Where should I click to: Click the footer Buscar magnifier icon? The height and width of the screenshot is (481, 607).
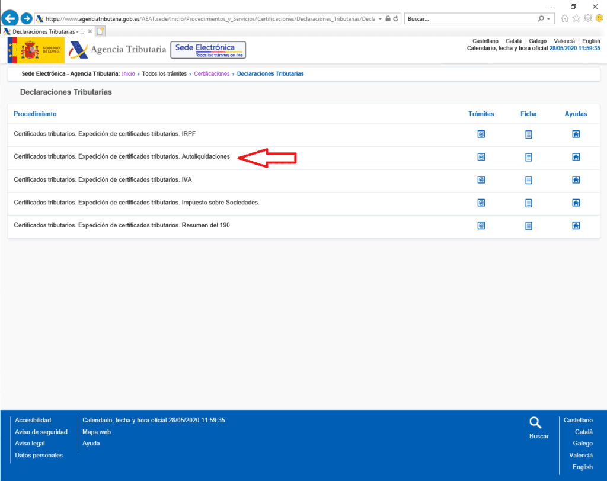[535, 422]
